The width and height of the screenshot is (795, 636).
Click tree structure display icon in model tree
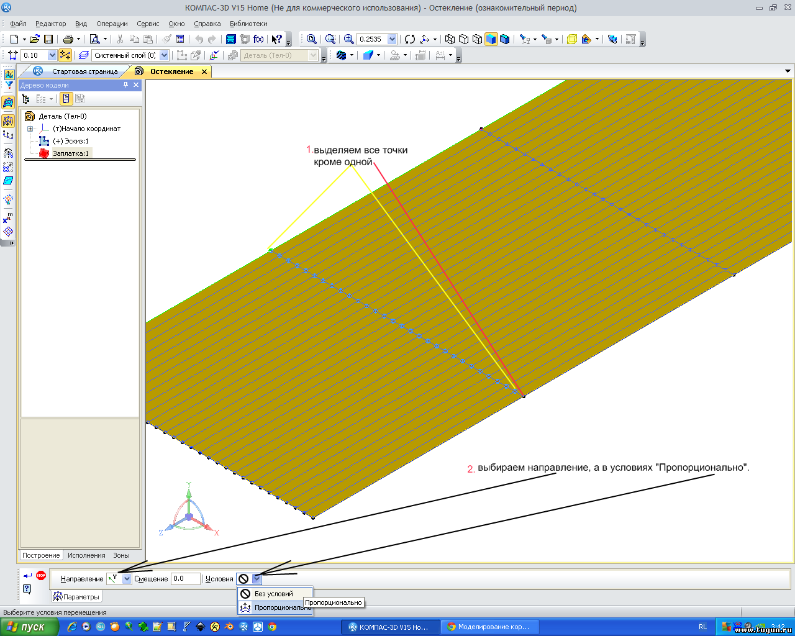pyautogui.click(x=26, y=99)
